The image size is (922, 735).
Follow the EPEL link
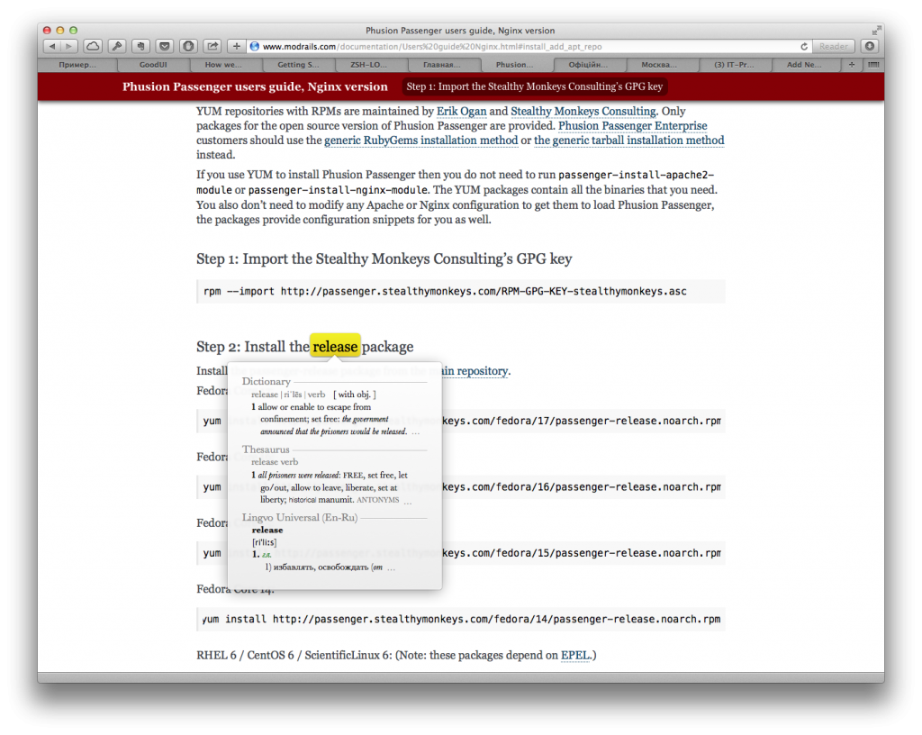click(575, 655)
